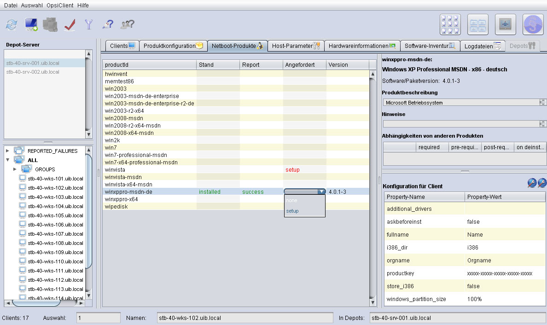The height and width of the screenshot is (325, 547).
Task: Click the Namen field showing stb-40-wks-102.uib.local
Action: pyautogui.click(x=245, y=318)
